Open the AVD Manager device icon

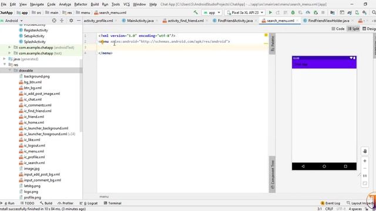click(x=357, y=12)
